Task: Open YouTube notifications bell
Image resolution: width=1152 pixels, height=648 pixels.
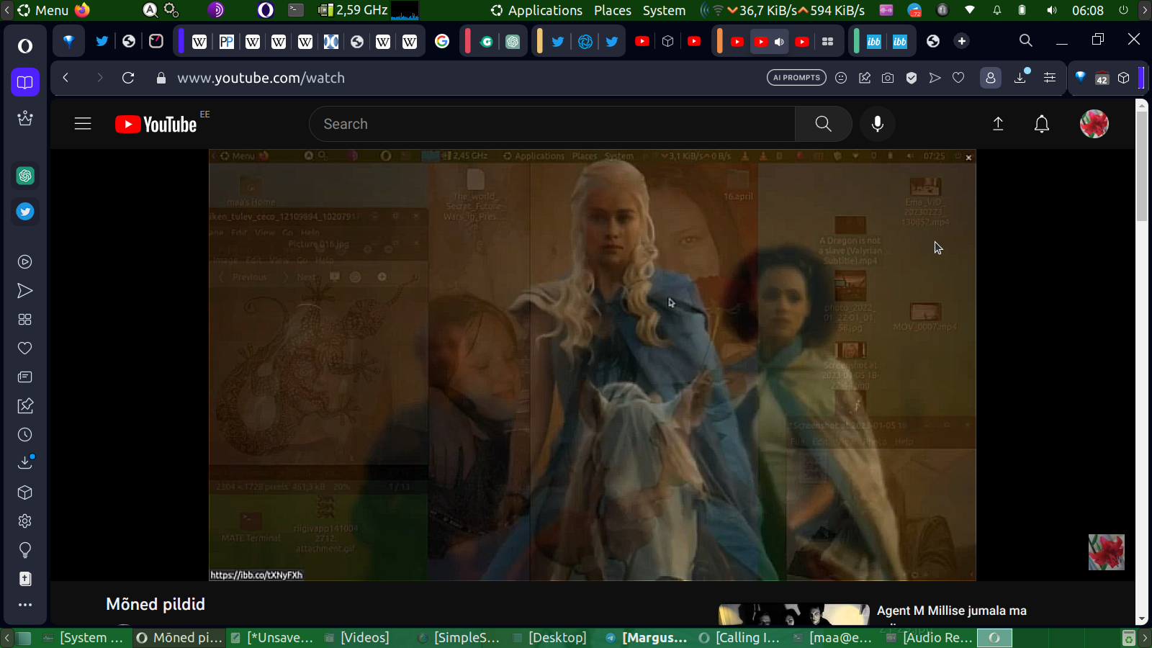Action: (1041, 124)
